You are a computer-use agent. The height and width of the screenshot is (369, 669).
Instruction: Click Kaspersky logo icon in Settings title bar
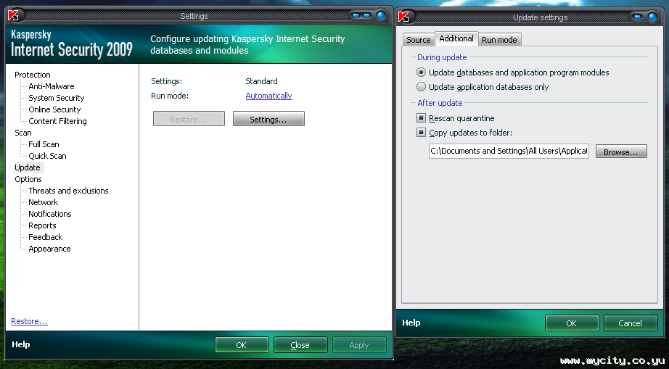pyautogui.click(x=13, y=16)
